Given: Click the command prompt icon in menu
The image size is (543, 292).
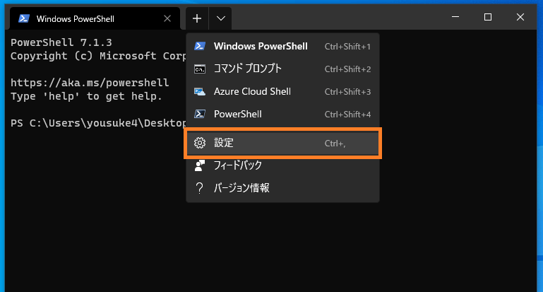Looking at the screenshot, I should pyautogui.click(x=200, y=69).
